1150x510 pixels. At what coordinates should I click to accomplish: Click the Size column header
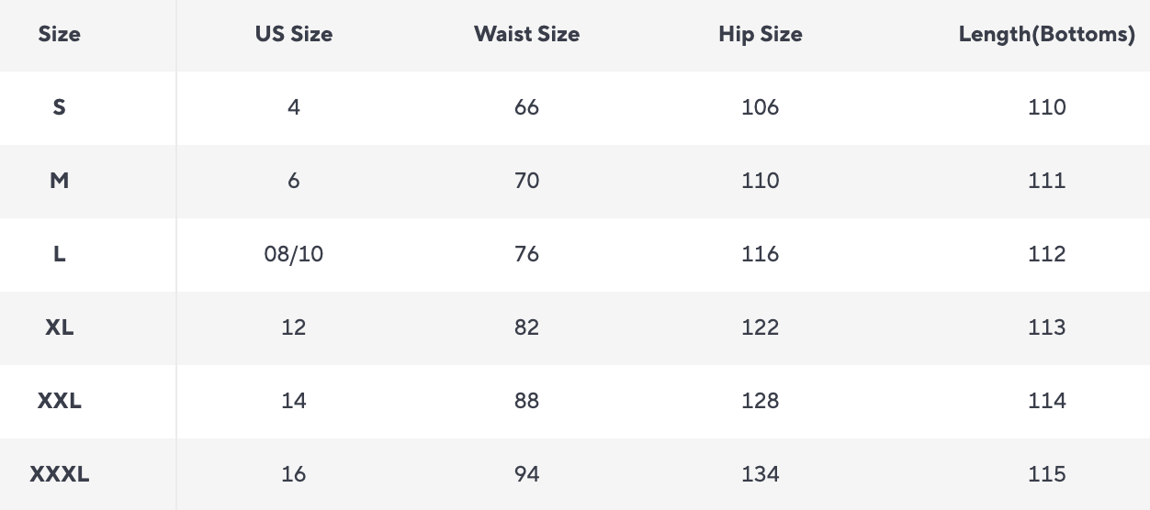pos(60,35)
